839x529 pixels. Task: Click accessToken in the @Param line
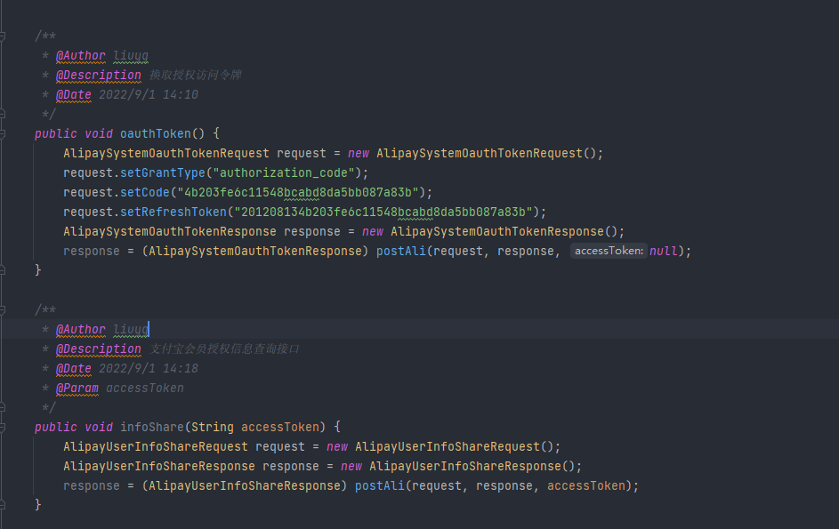145,389
